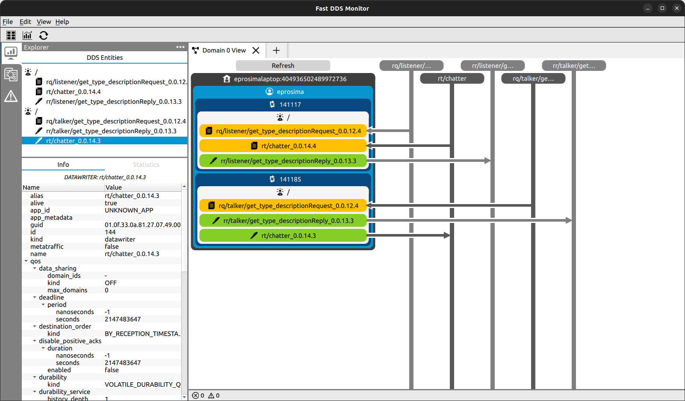Open the File menu
This screenshot has height=401, width=685.
[8, 22]
